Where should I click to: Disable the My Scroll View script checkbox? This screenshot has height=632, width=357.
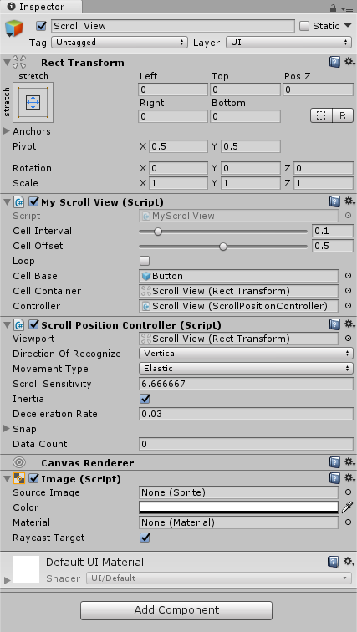click(x=33, y=201)
